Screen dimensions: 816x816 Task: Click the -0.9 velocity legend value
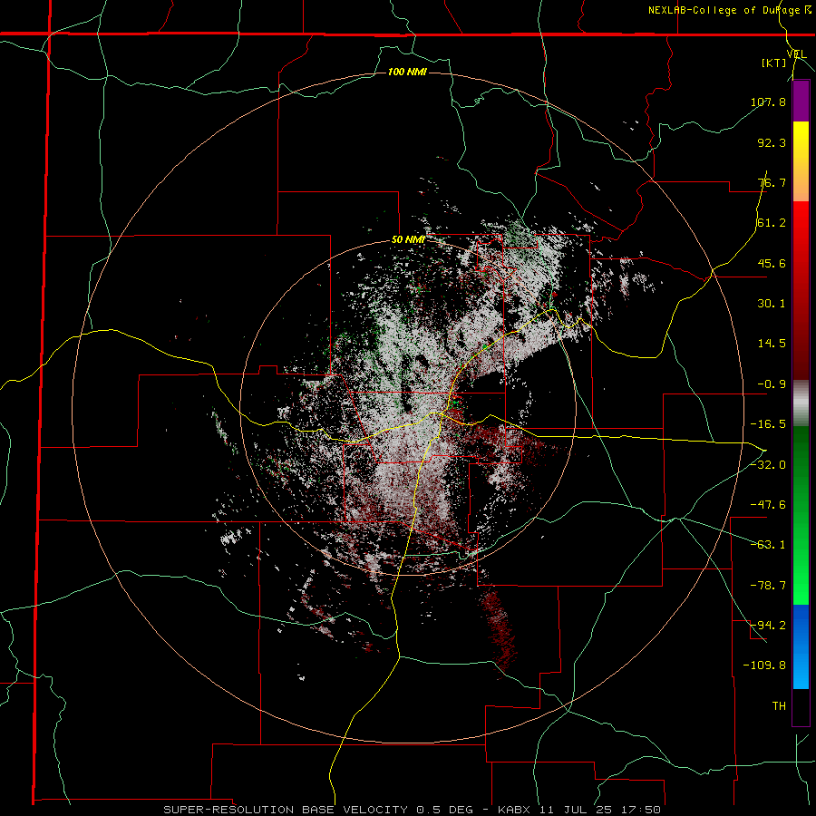point(772,384)
